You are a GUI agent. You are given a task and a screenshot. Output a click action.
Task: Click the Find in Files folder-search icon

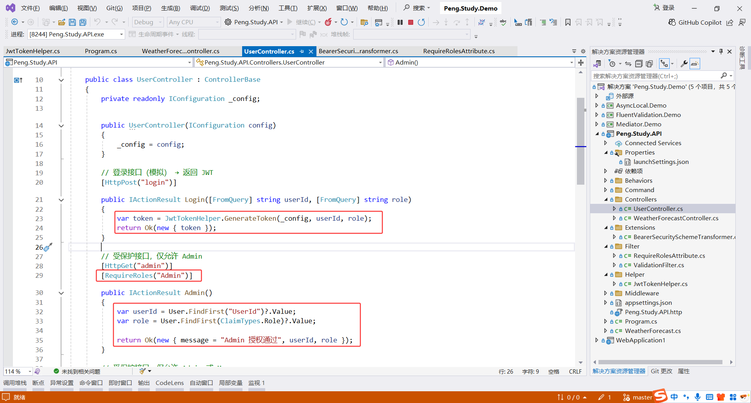click(x=364, y=22)
